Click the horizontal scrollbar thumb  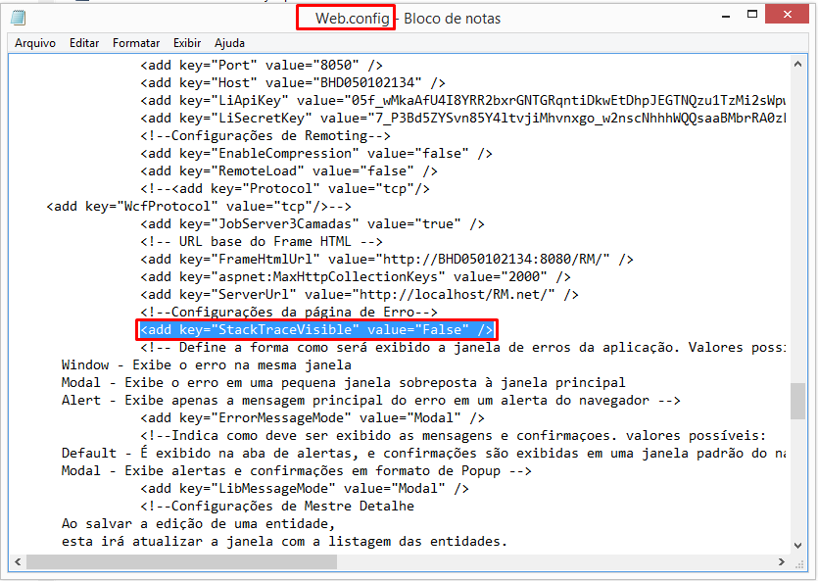181,561
